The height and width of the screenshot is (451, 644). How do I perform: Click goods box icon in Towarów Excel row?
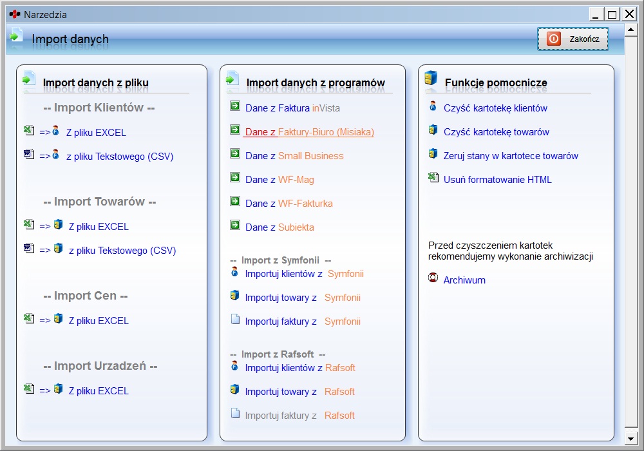point(59,225)
